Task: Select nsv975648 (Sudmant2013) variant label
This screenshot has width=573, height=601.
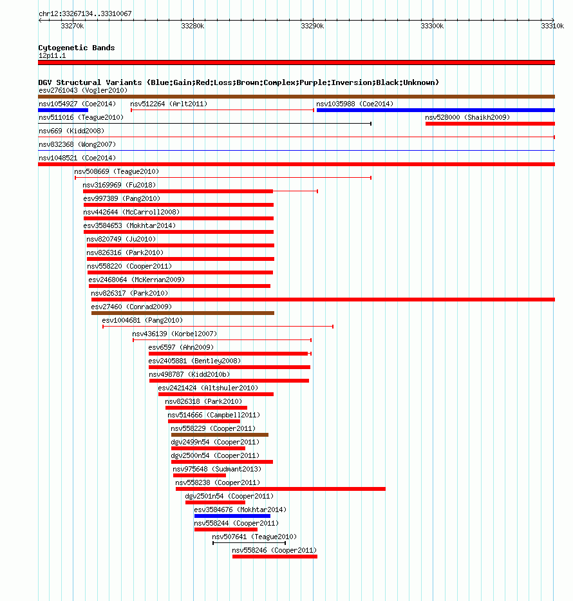Action: pyautogui.click(x=217, y=470)
